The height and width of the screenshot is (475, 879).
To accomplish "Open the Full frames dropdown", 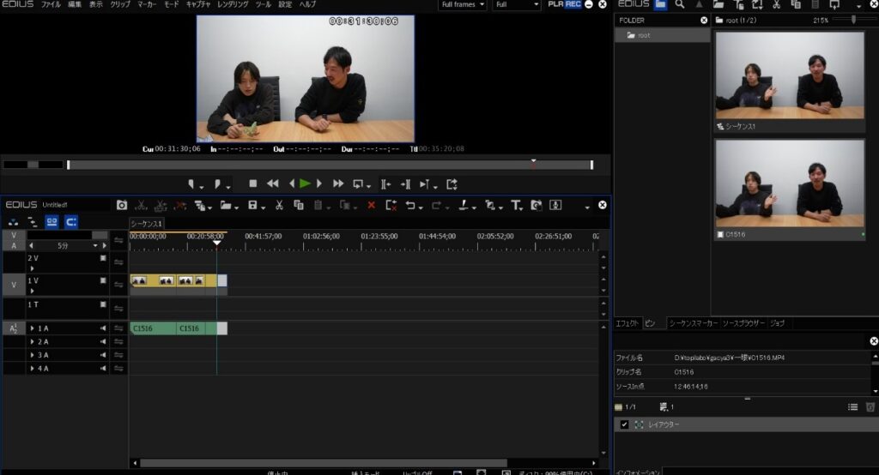I will 463,5.
